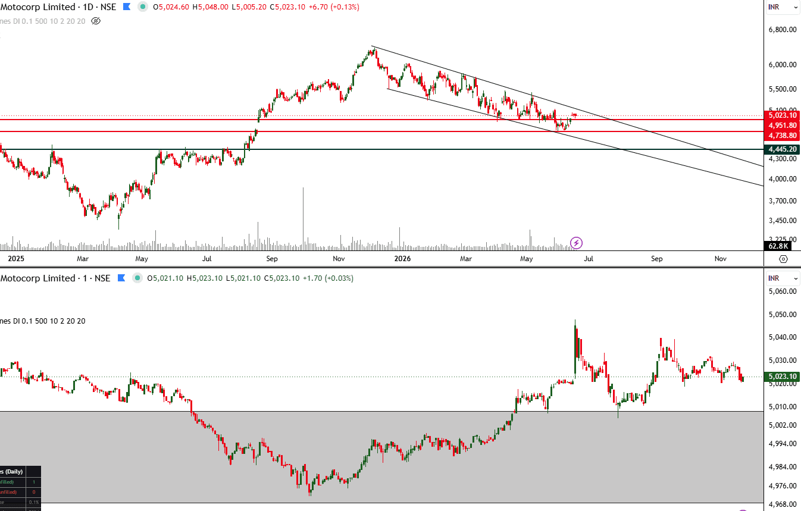
Task: Click the +6.70 (+0.13%) change value
Action: 335,7
